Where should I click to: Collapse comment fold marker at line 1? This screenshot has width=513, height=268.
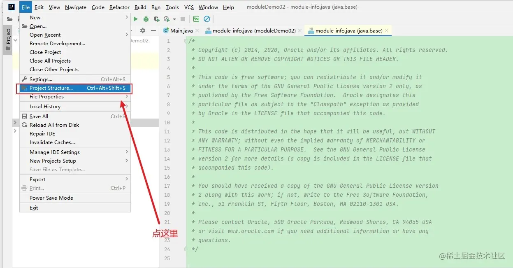click(186, 41)
